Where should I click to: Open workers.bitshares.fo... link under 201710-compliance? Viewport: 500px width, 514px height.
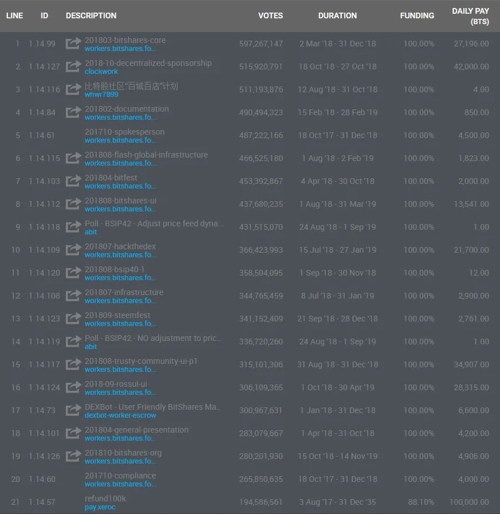[x=121, y=485]
